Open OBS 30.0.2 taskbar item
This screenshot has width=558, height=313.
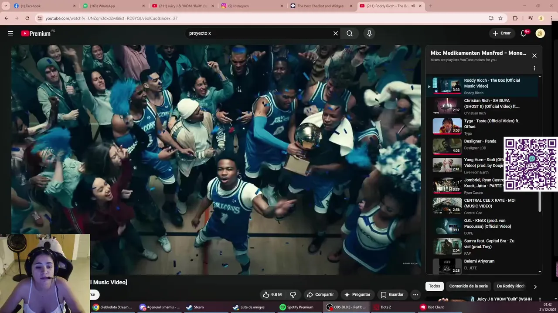tap(347, 307)
